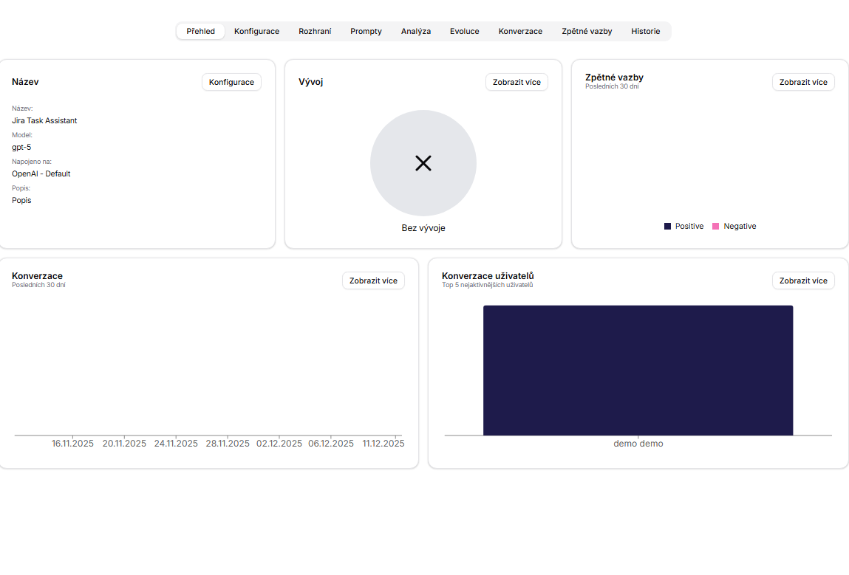The width and height of the screenshot is (849, 575).
Task: Click the 16.11.2025 axis label
Action: 72,444
